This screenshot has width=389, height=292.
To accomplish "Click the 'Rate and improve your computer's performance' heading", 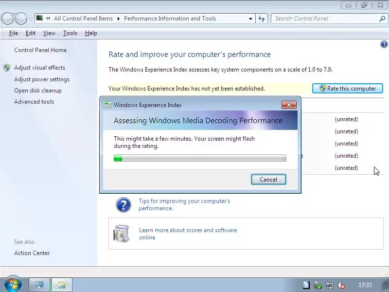I will 190,55.
